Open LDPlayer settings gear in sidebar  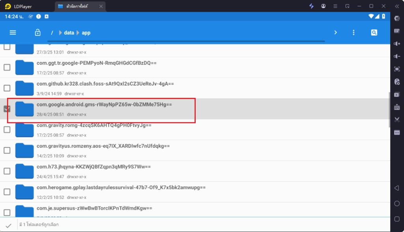coord(397,18)
